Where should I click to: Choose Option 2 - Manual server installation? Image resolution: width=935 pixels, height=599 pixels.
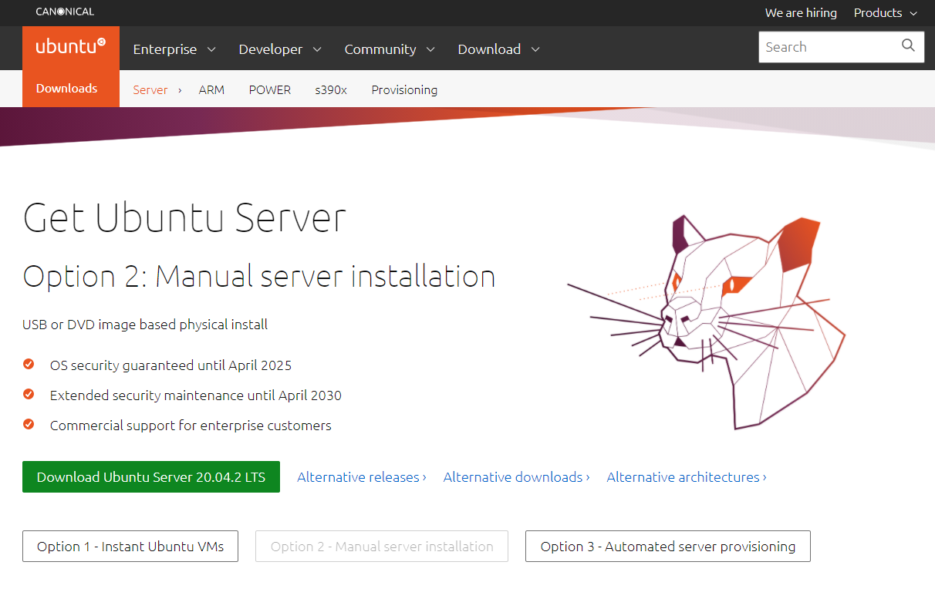coord(382,547)
